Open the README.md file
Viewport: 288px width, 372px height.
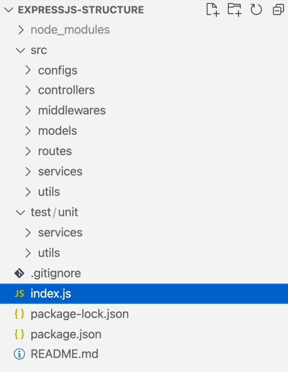click(x=65, y=354)
